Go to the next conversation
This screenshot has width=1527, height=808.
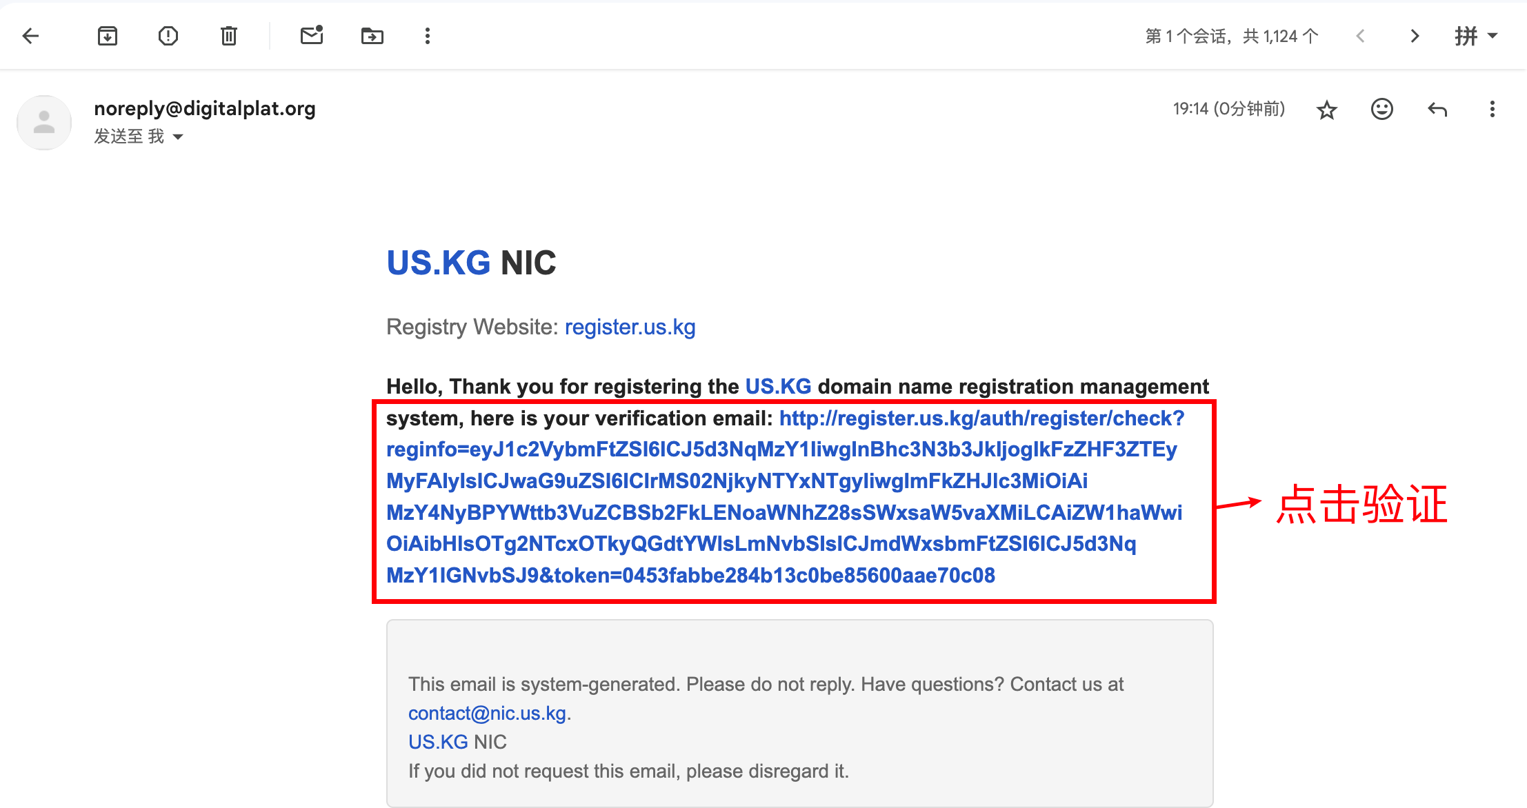pos(1415,36)
